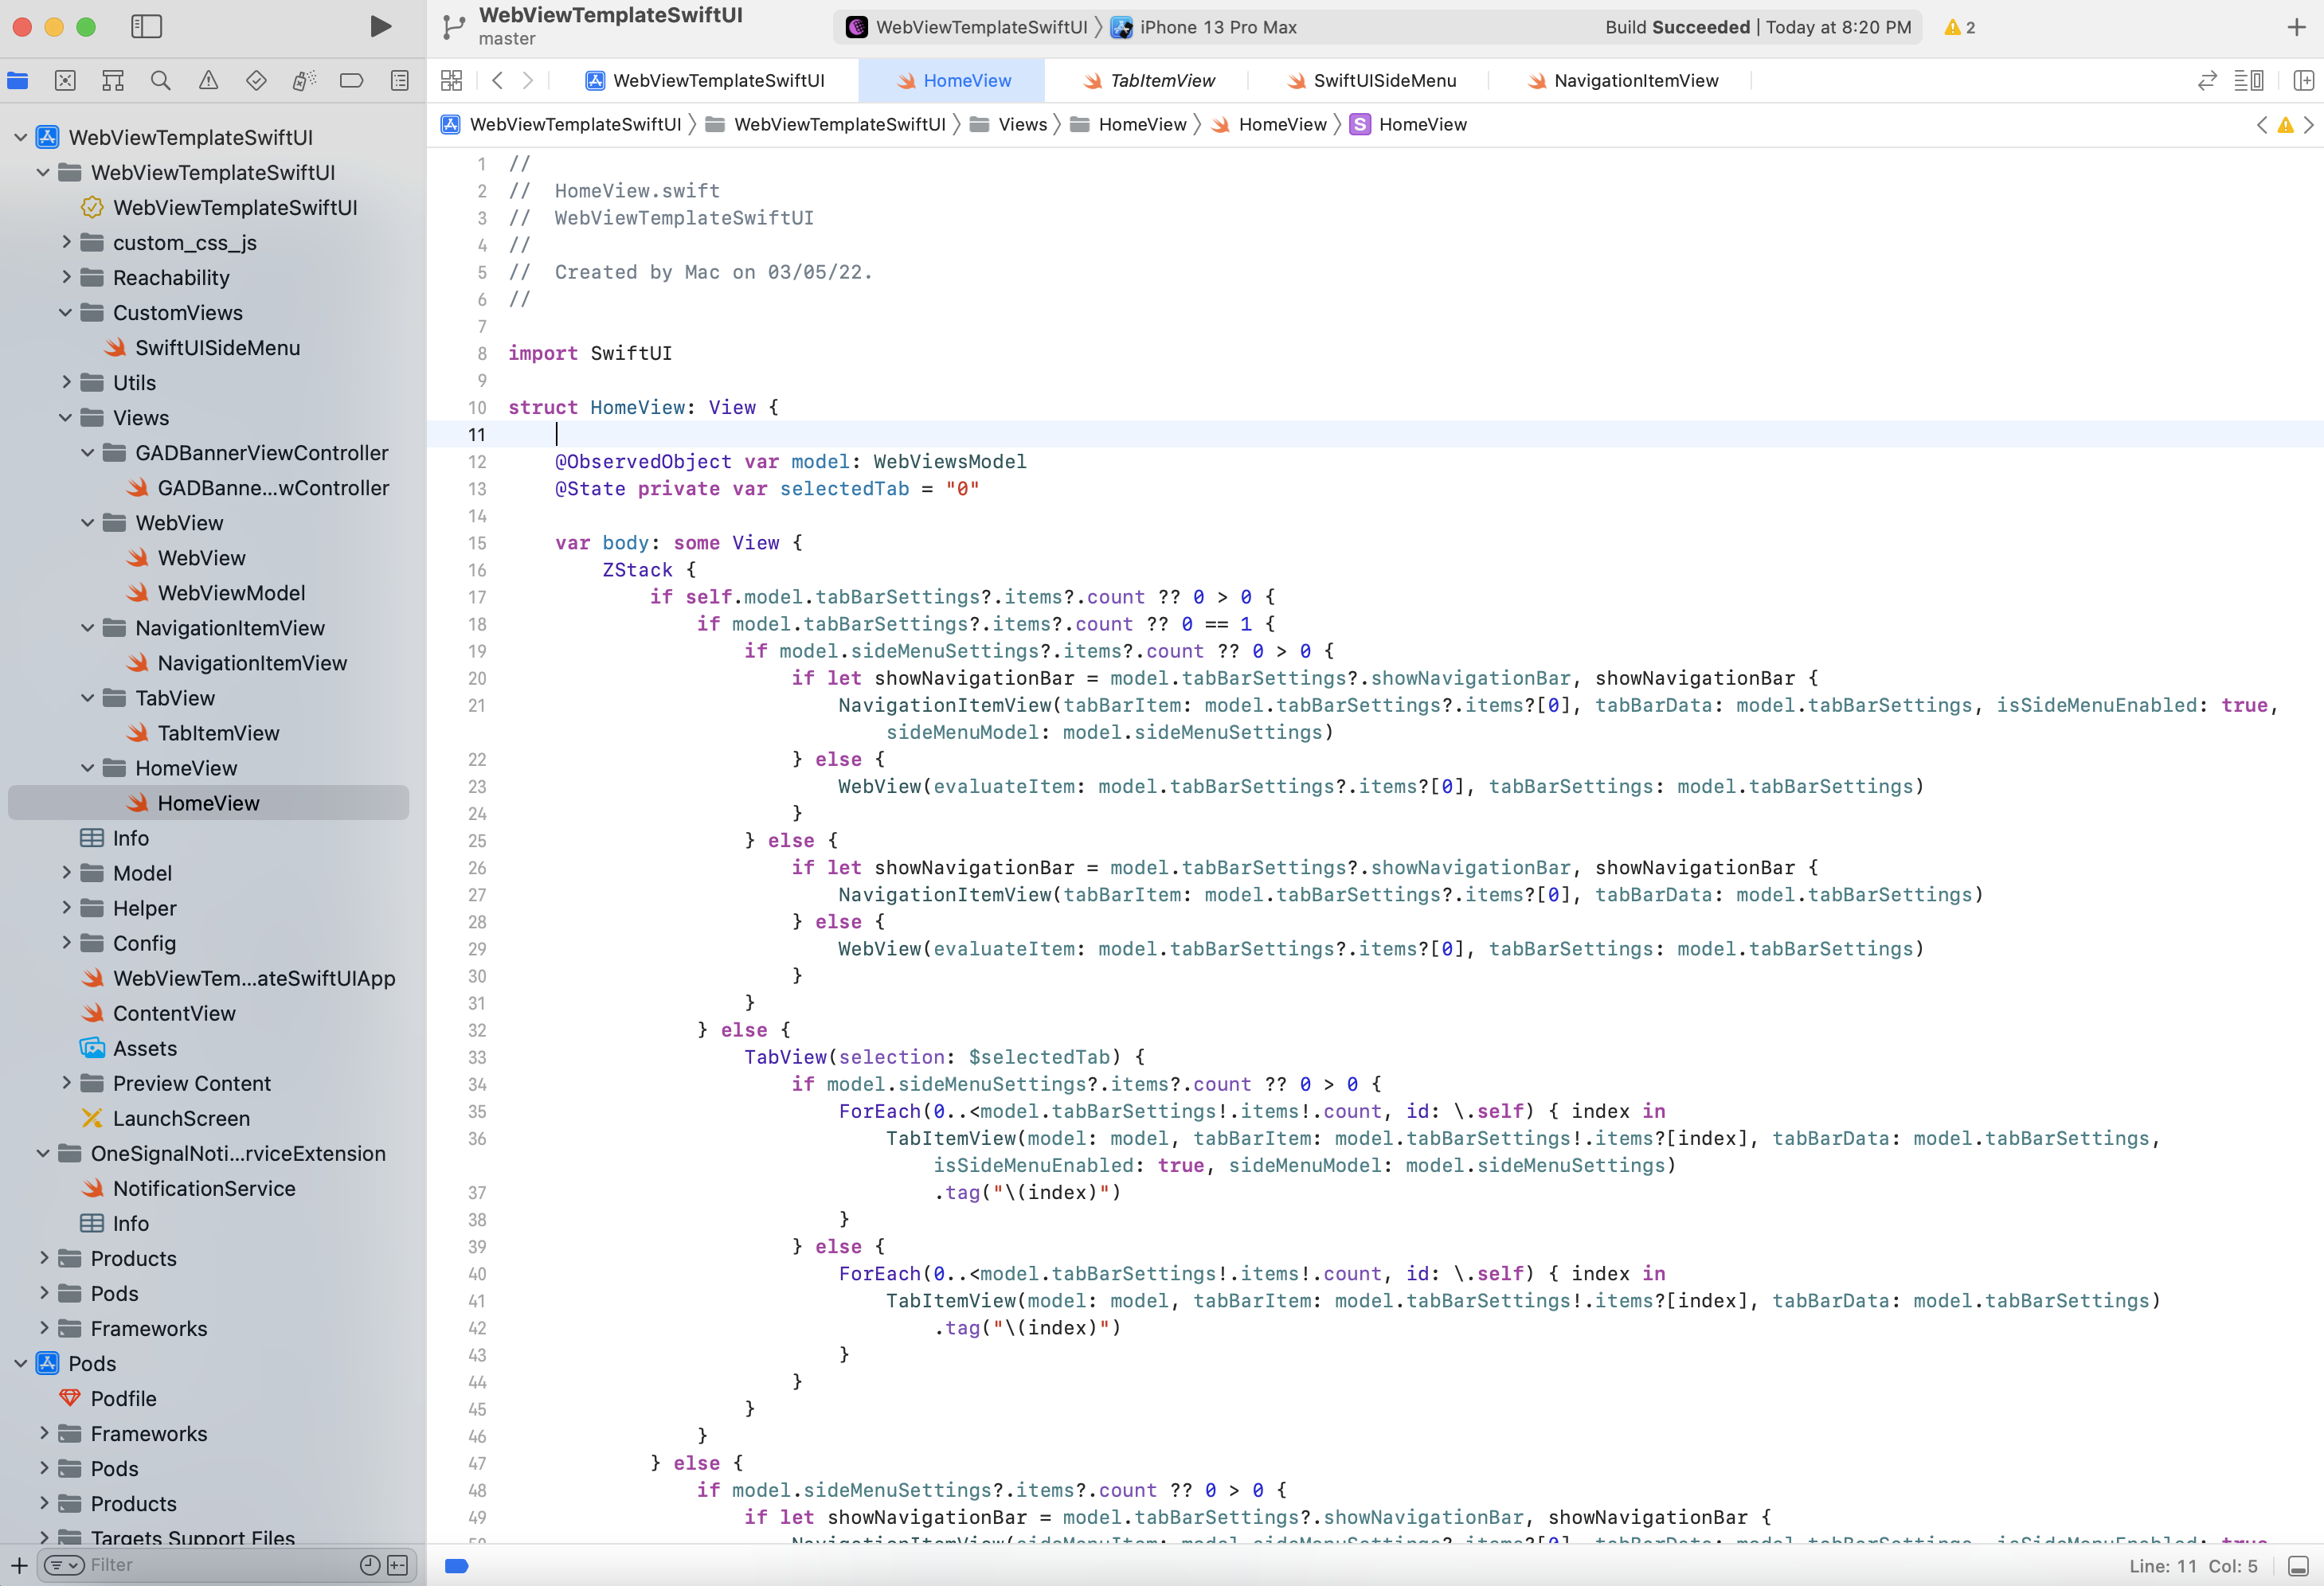The height and width of the screenshot is (1586, 2324).
Task: Click the HomeView struct breadcrumb
Action: point(1408,125)
